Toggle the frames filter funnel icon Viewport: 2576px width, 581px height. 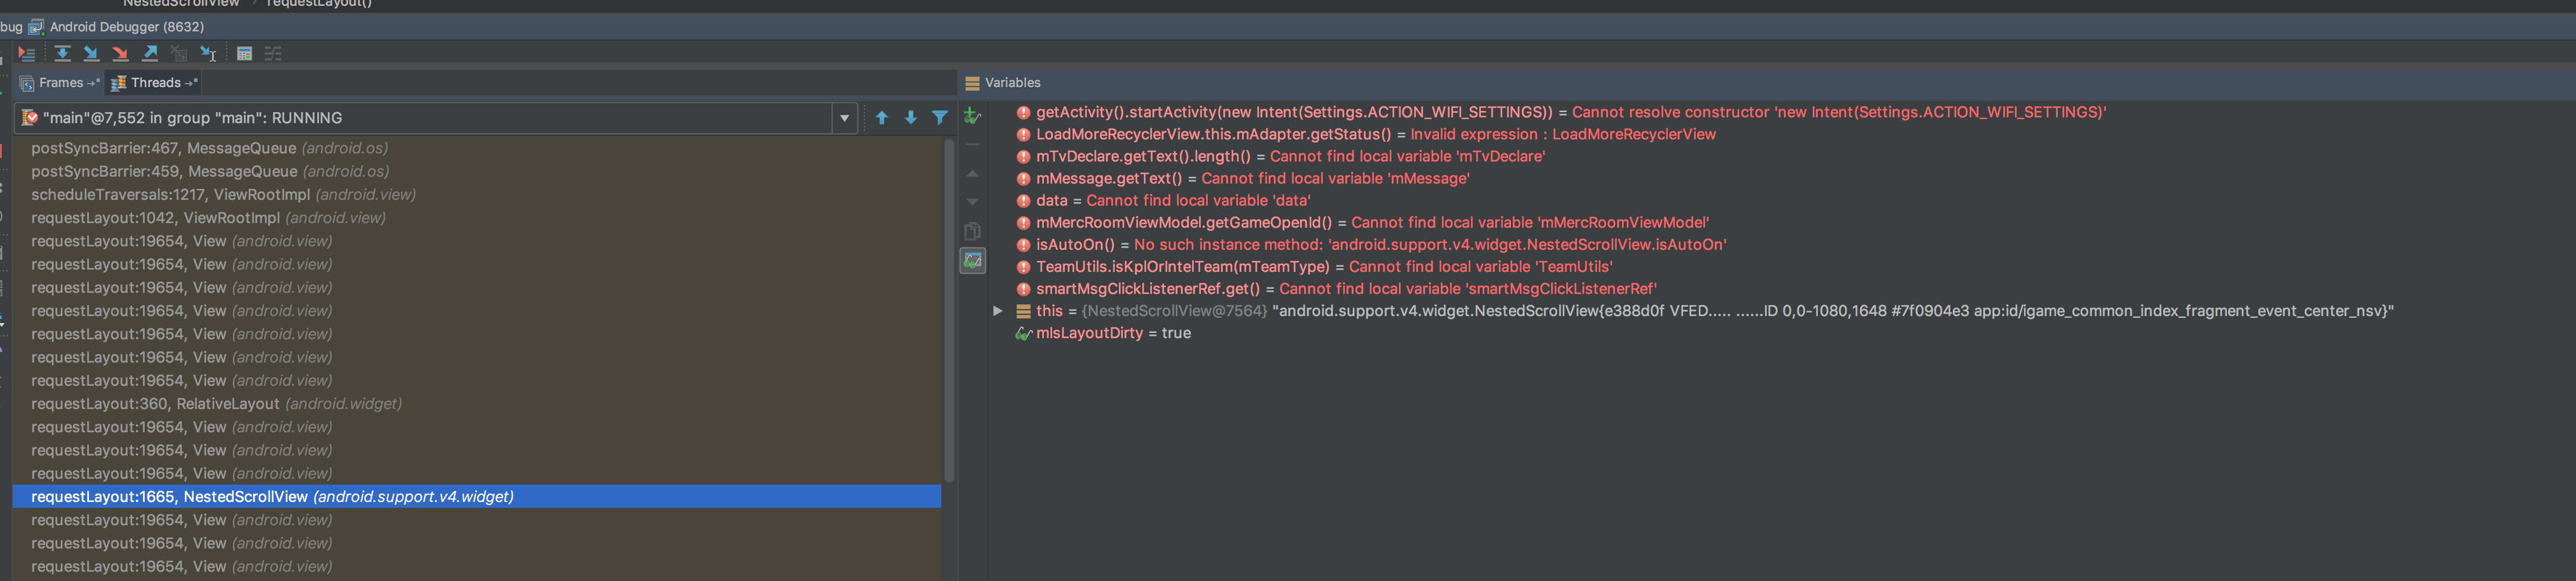(940, 118)
